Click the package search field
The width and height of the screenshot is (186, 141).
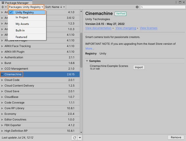162,7
